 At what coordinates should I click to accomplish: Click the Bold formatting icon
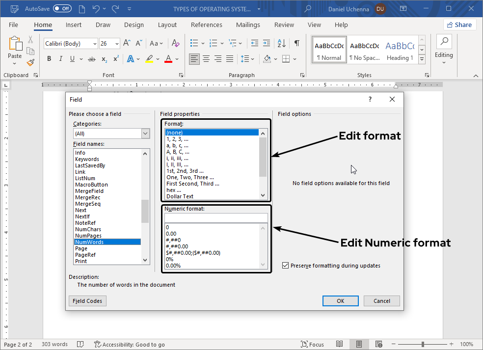pyautogui.click(x=49, y=59)
